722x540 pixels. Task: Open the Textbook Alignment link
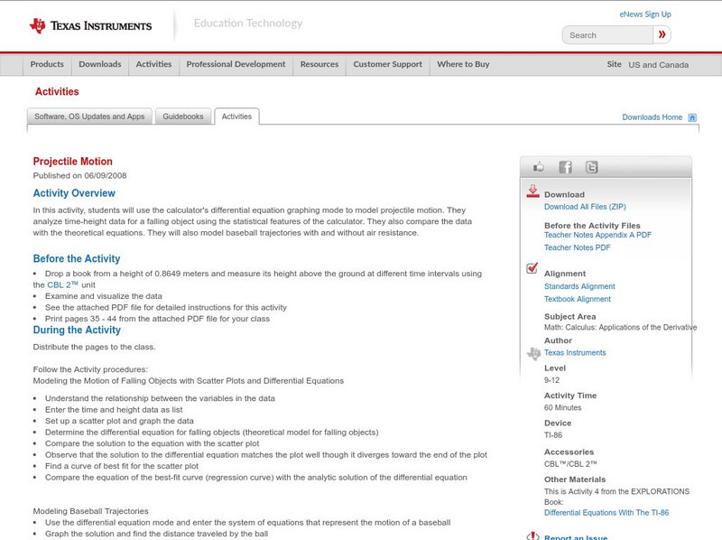(x=578, y=299)
